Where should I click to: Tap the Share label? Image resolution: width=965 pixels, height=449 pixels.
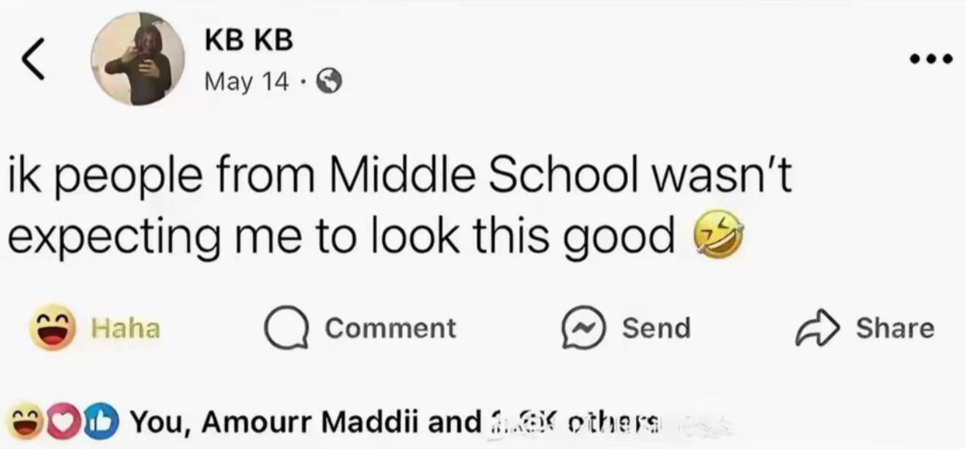tap(895, 328)
